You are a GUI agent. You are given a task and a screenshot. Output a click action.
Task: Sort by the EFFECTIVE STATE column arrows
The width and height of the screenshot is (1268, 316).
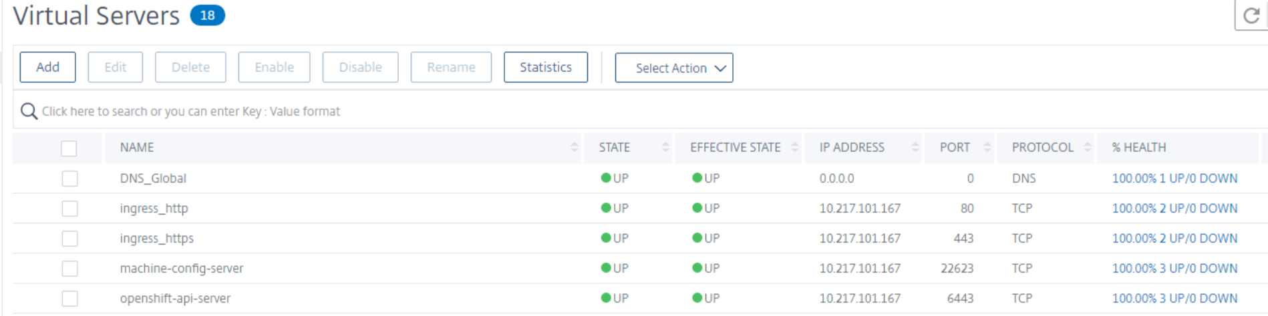tap(795, 147)
